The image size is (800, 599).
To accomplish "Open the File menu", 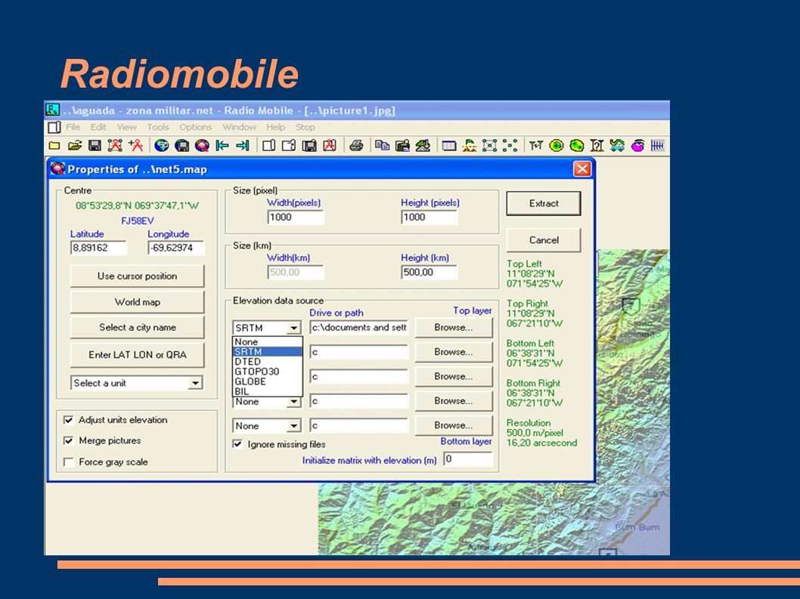I will pyautogui.click(x=73, y=127).
